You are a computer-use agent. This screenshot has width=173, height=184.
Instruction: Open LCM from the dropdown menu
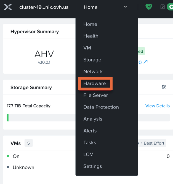coord(88,155)
